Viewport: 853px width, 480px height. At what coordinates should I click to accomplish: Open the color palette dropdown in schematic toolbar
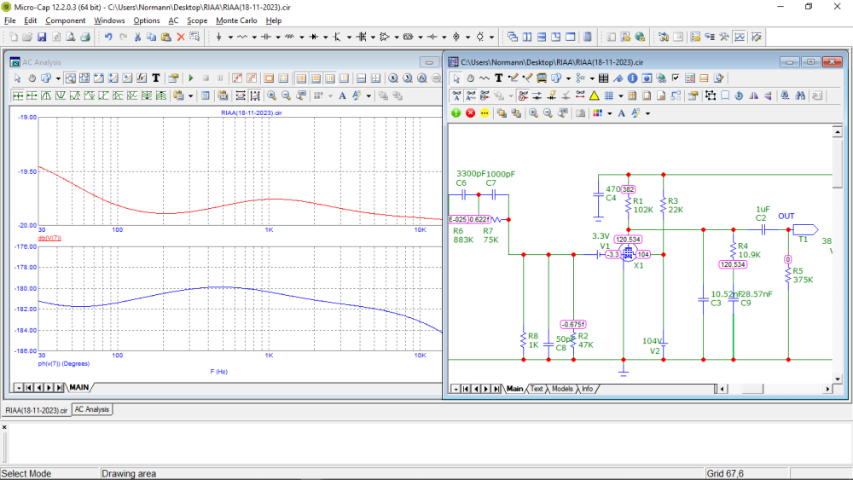(609, 113)
